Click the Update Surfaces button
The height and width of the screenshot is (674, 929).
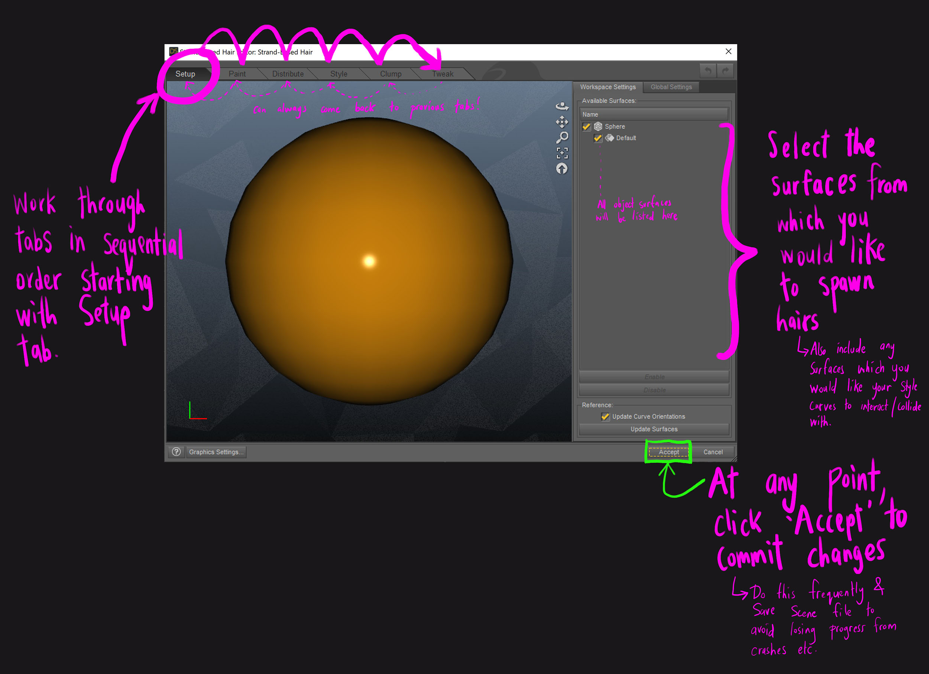click(654, 429)
